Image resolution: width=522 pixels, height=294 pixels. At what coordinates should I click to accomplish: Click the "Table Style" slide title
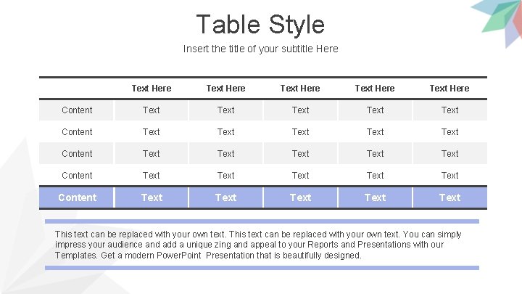click(x=260, y=25)
